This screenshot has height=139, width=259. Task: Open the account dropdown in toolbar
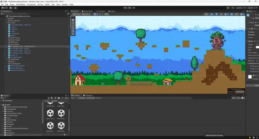pyautogui.click(x=5, y=8)
